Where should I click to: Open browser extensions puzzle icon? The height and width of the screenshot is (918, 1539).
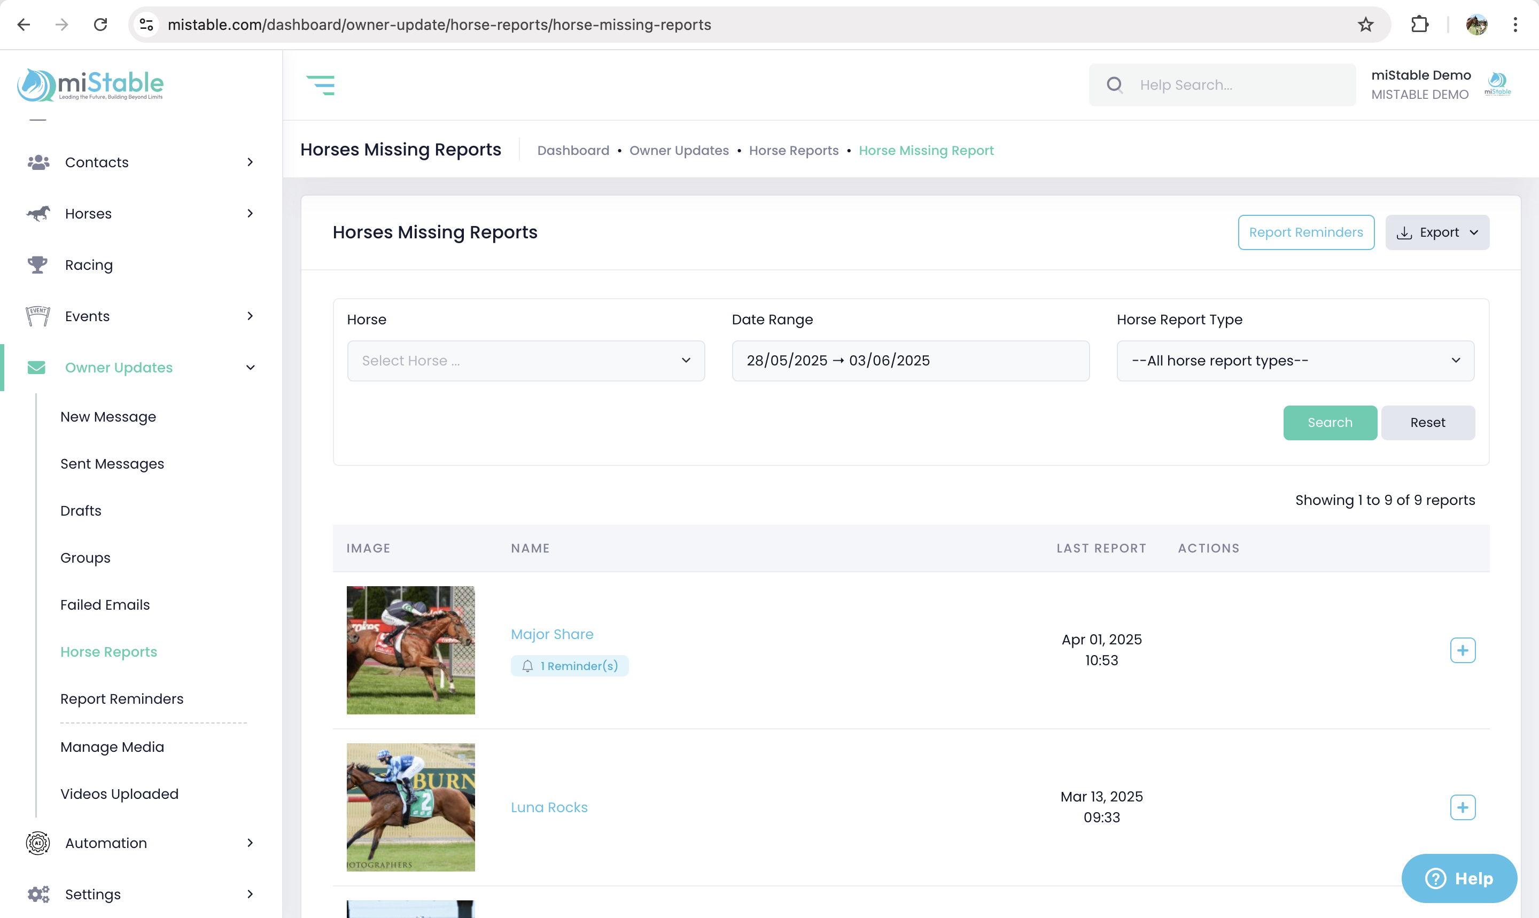[1420, 25]
